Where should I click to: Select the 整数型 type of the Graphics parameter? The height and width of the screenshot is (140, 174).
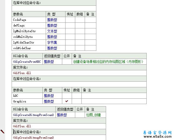point(49,101)
